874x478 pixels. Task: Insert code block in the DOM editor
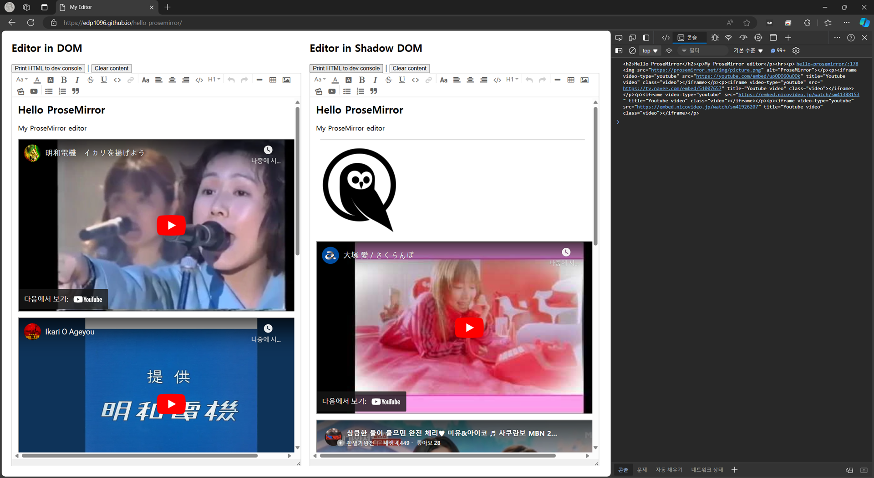click(x=199, y=80)
